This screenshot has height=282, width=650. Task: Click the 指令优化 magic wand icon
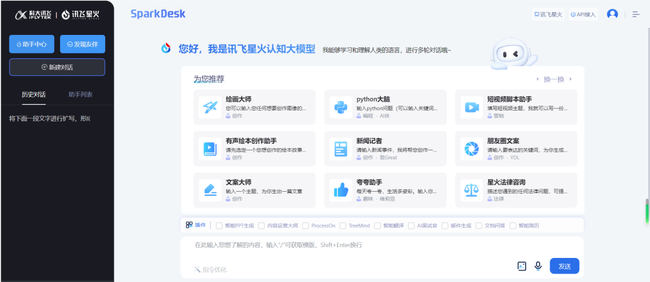coord(197,269)
